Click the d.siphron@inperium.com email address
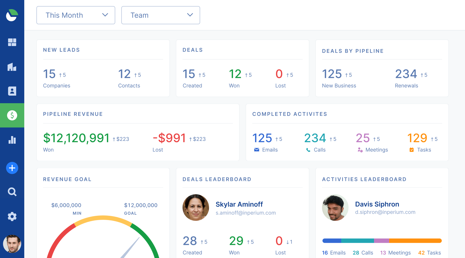Screen dimensions: 465x258 pos(385,212)
